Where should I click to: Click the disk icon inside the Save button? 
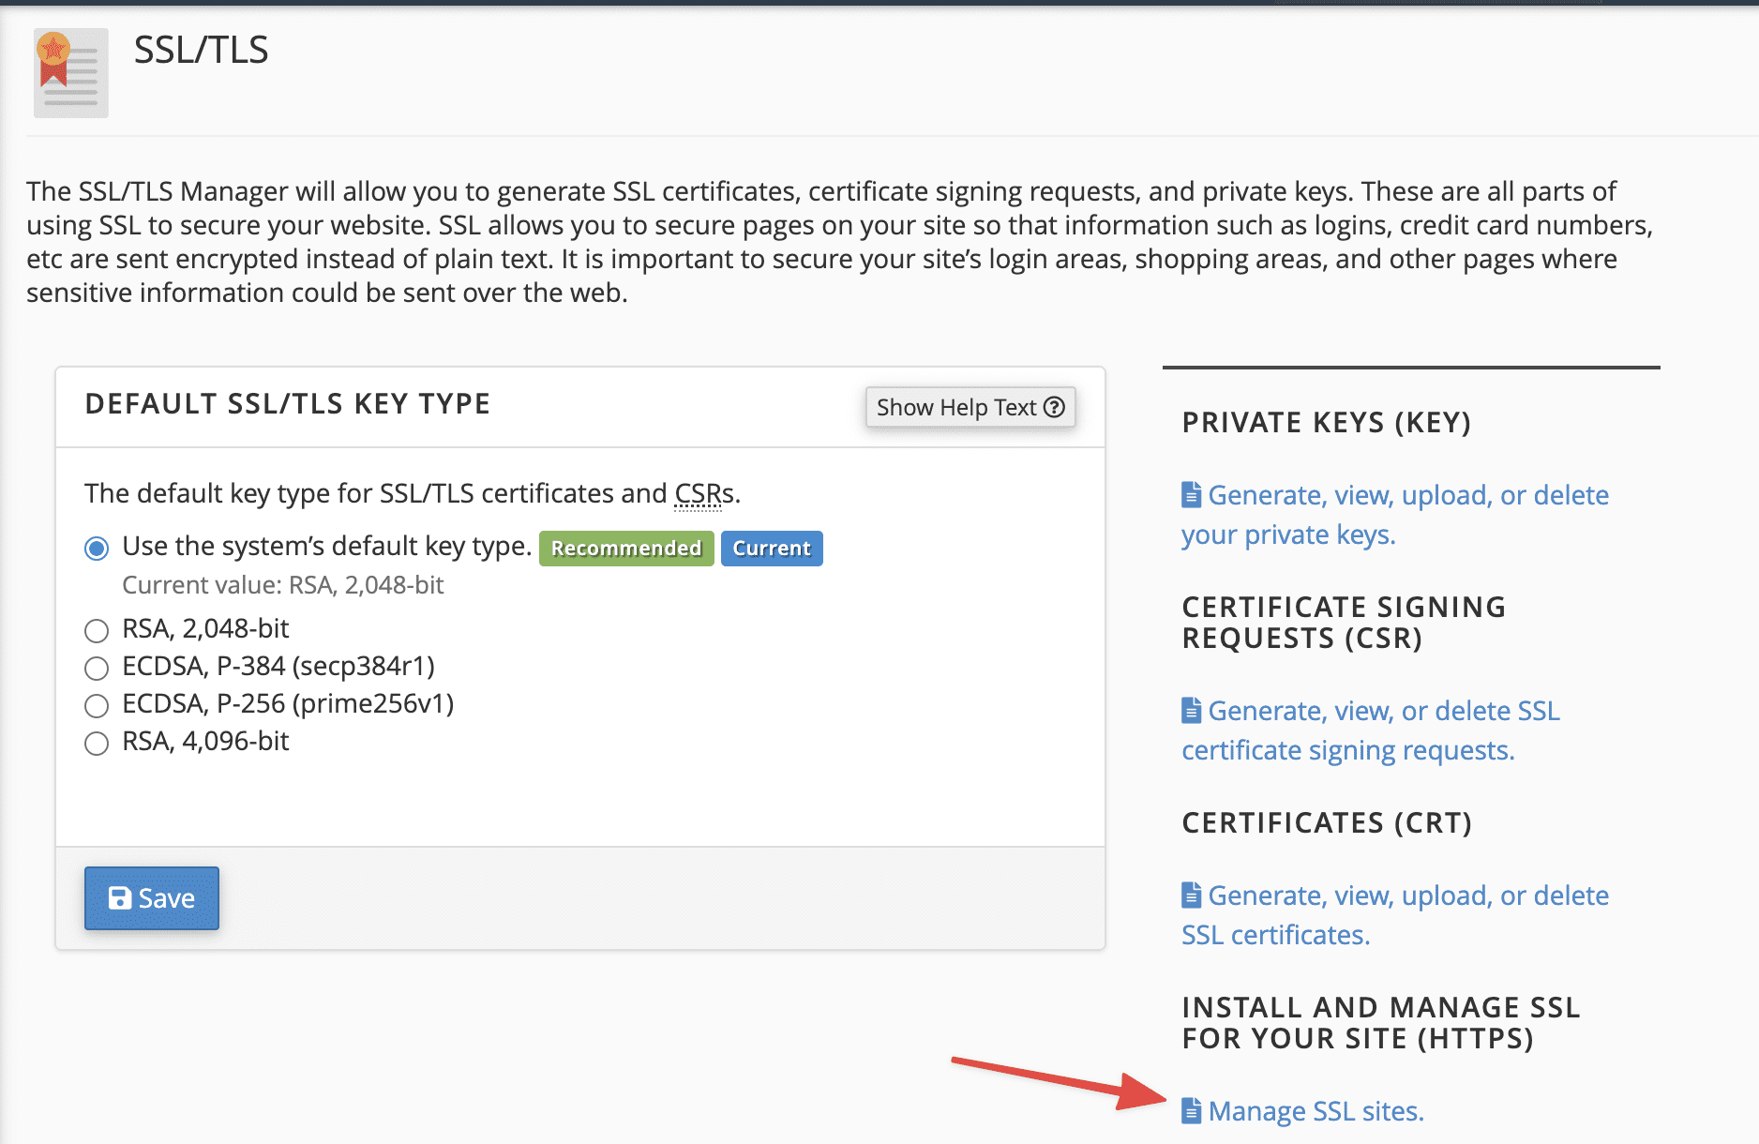point(120,897)
